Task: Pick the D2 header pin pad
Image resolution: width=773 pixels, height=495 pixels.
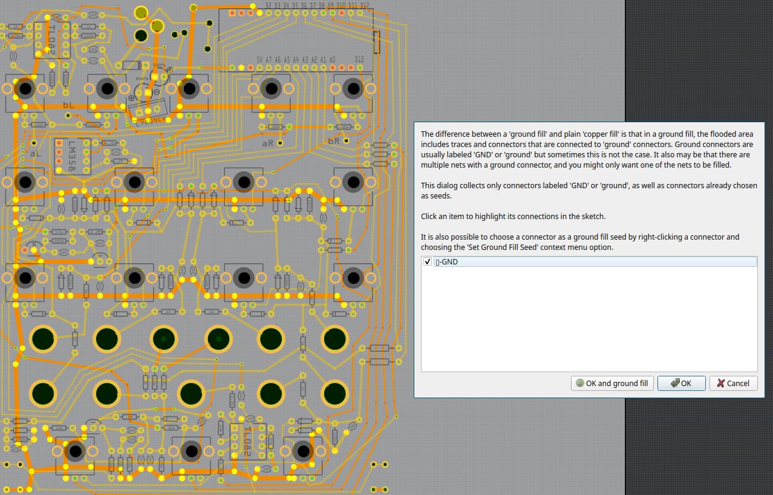Action: point(269,13)
